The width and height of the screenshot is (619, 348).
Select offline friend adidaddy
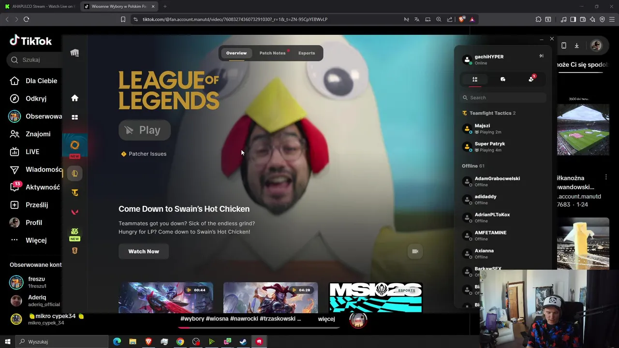tap(503, 200)
